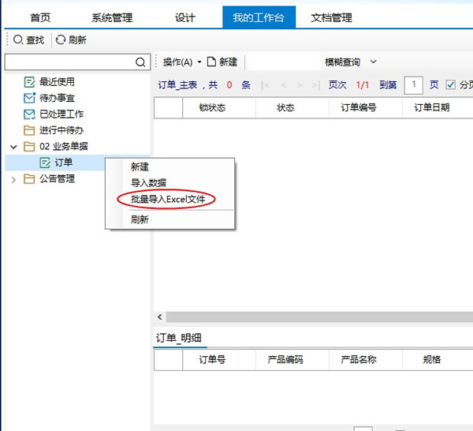Click the page number input field

(x=413, y=85)
